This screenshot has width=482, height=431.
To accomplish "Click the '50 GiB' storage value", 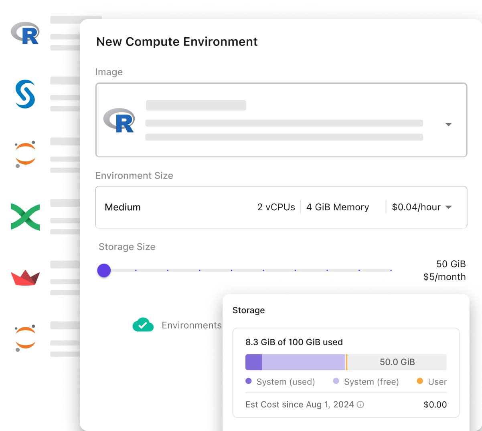I will tap(451, 264).
